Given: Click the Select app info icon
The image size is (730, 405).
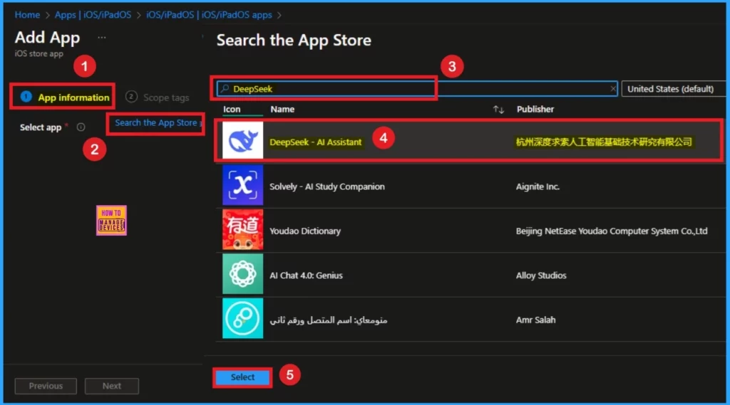Looking at the screenshot, I should pyautogui.click(x=81, y=127).
